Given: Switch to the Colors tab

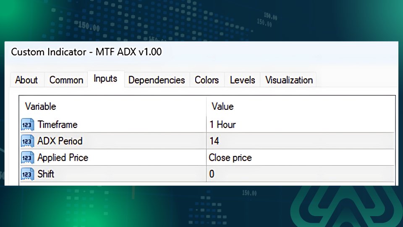Looking at the screenshot, I should tap(207, 80).
